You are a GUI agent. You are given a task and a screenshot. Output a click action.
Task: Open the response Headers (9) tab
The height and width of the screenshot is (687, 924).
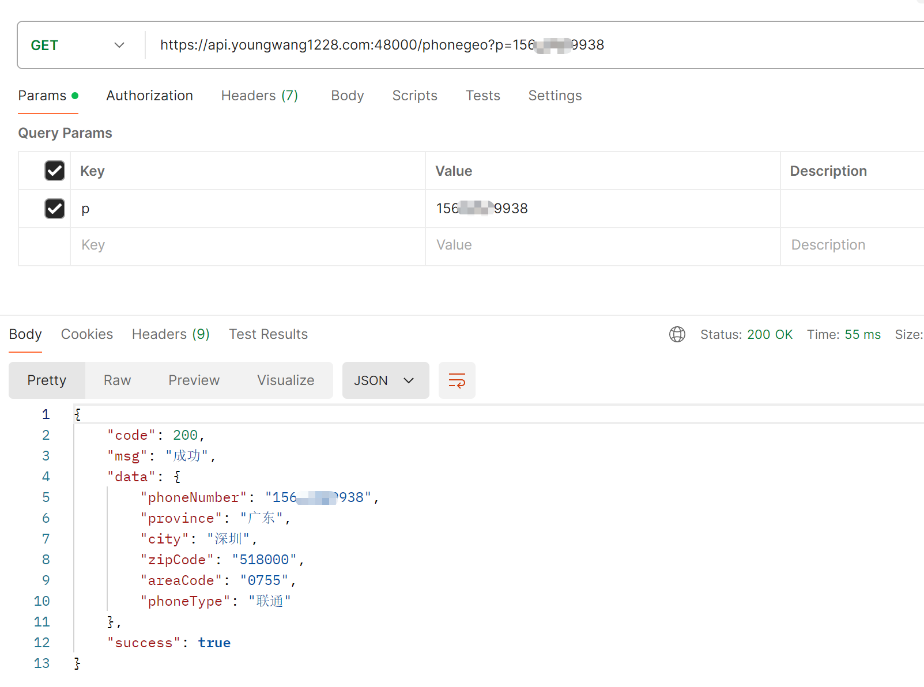click(171, 334)
